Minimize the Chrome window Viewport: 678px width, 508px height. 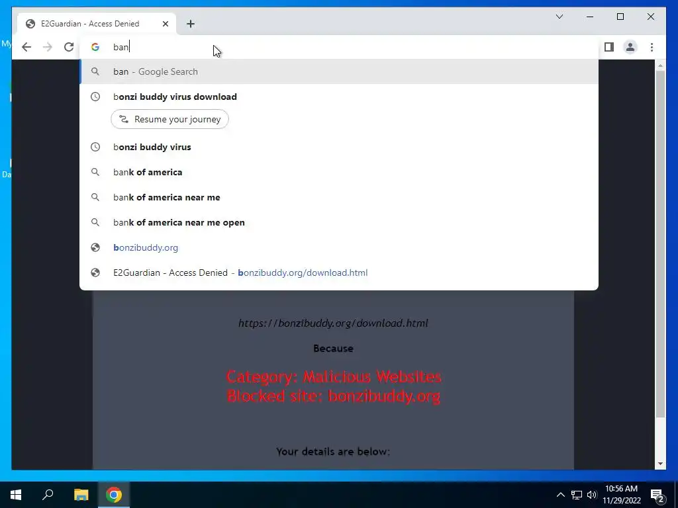pyautogui.click(x=590, y=17)
